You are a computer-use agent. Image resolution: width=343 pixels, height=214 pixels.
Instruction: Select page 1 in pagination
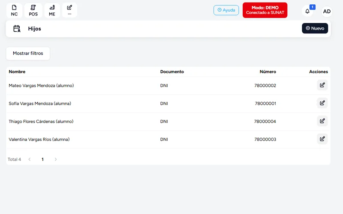42,159
